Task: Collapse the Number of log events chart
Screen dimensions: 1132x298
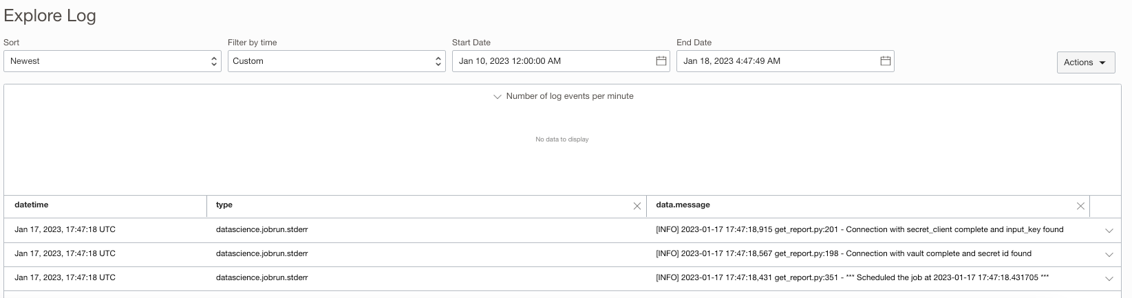Action: (498, 97)
